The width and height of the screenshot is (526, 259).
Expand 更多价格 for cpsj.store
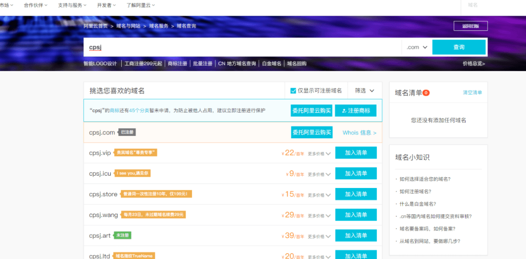click(x=319, y=195)
